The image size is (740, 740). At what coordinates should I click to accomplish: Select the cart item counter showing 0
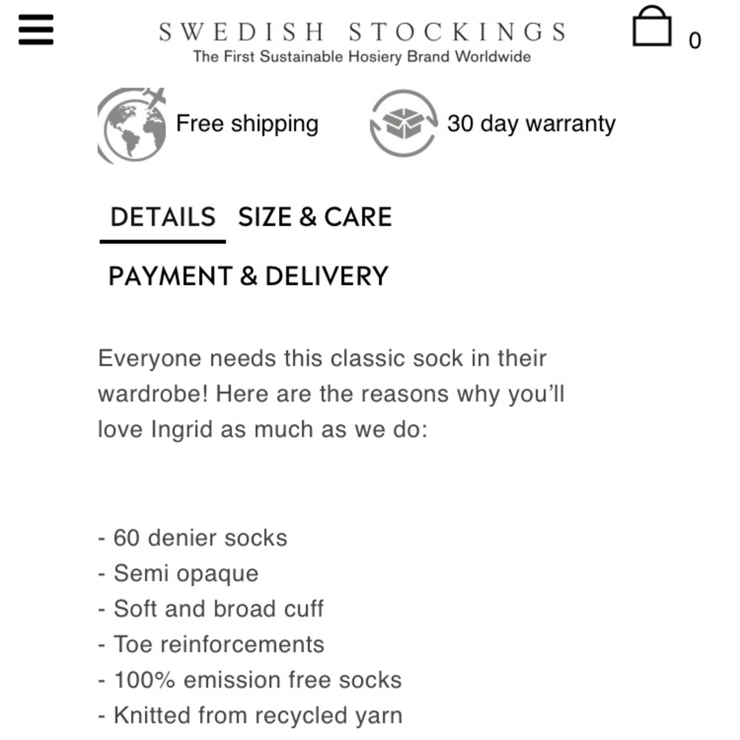click(x=694, y=41)
